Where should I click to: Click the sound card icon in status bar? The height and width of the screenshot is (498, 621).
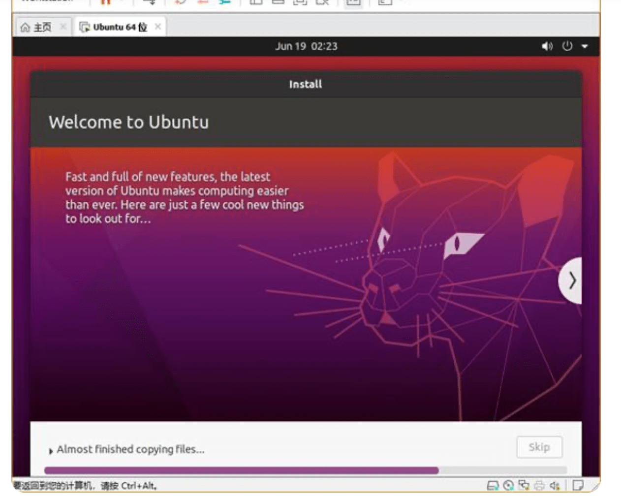point(555,486)
